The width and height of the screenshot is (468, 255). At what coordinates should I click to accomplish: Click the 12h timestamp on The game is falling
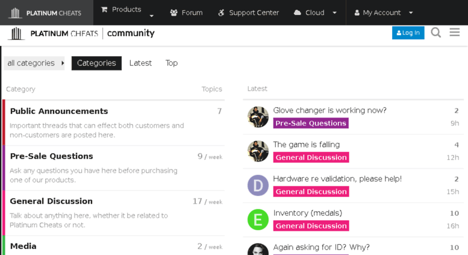click(x=453, y=157)
